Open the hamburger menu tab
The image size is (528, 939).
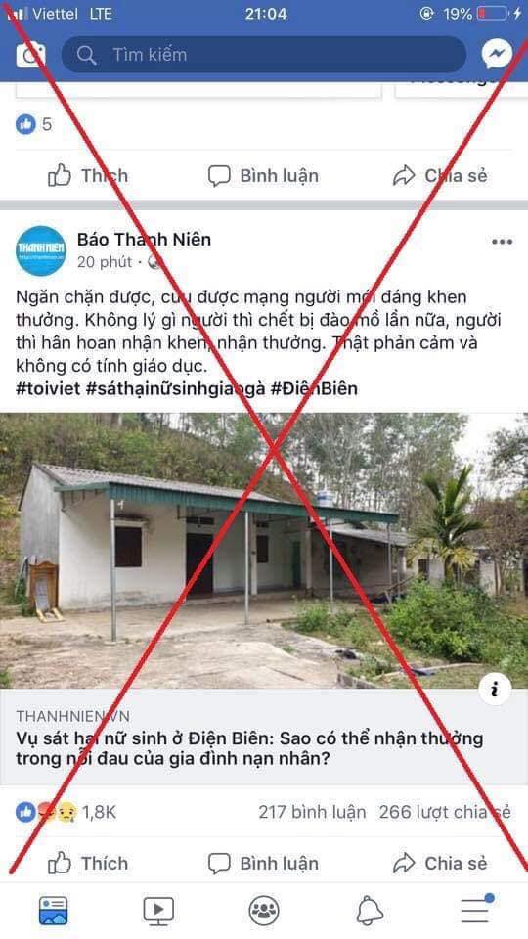[476, 909]
